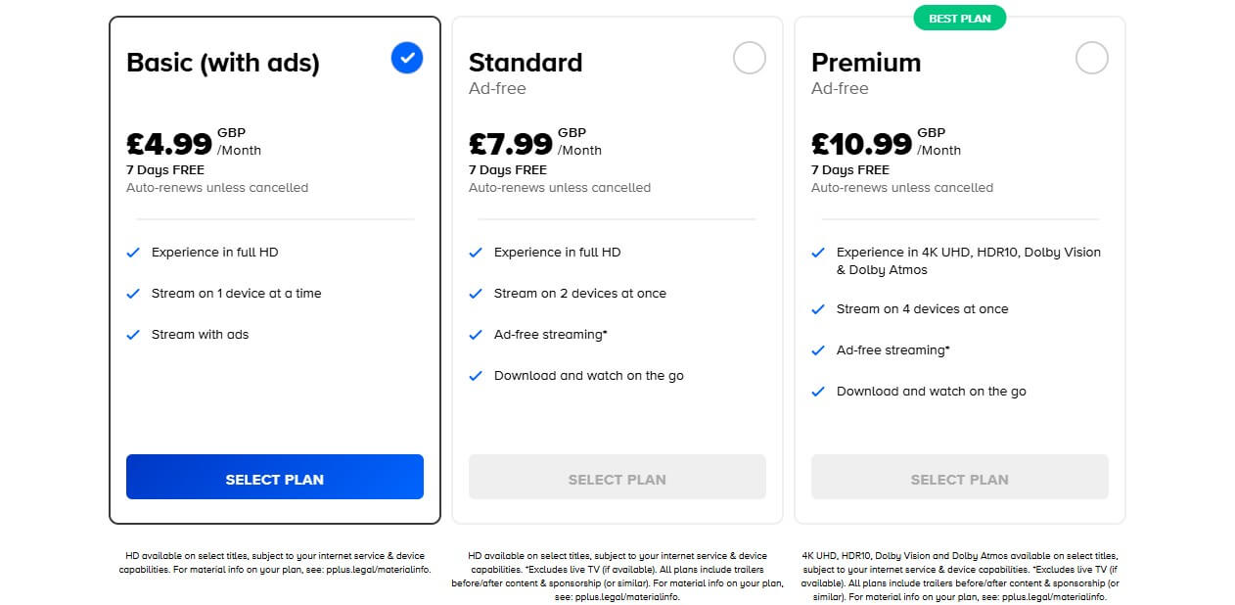The width and height of the screenshot is (1235, 605).
Task: Click SELECT PLAN under the Standard plan
Action: [617, 477]
